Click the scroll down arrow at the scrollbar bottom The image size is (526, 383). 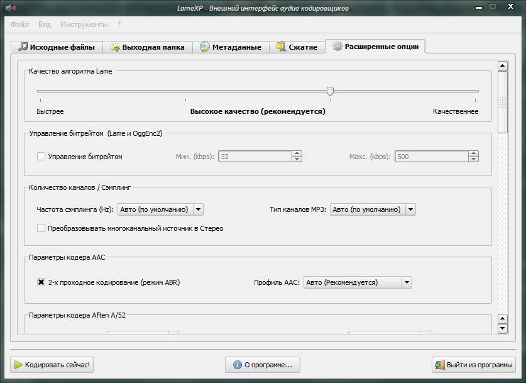(x=503, y=329)
